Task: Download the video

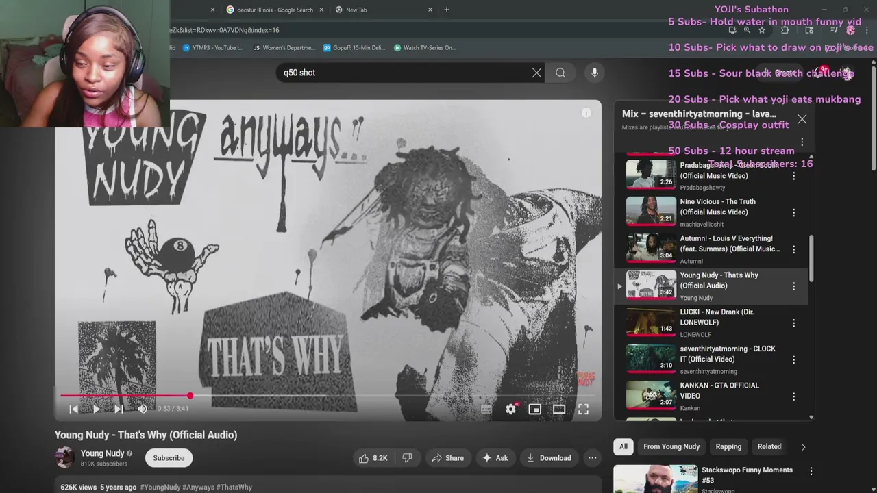Action: point(548,458)
